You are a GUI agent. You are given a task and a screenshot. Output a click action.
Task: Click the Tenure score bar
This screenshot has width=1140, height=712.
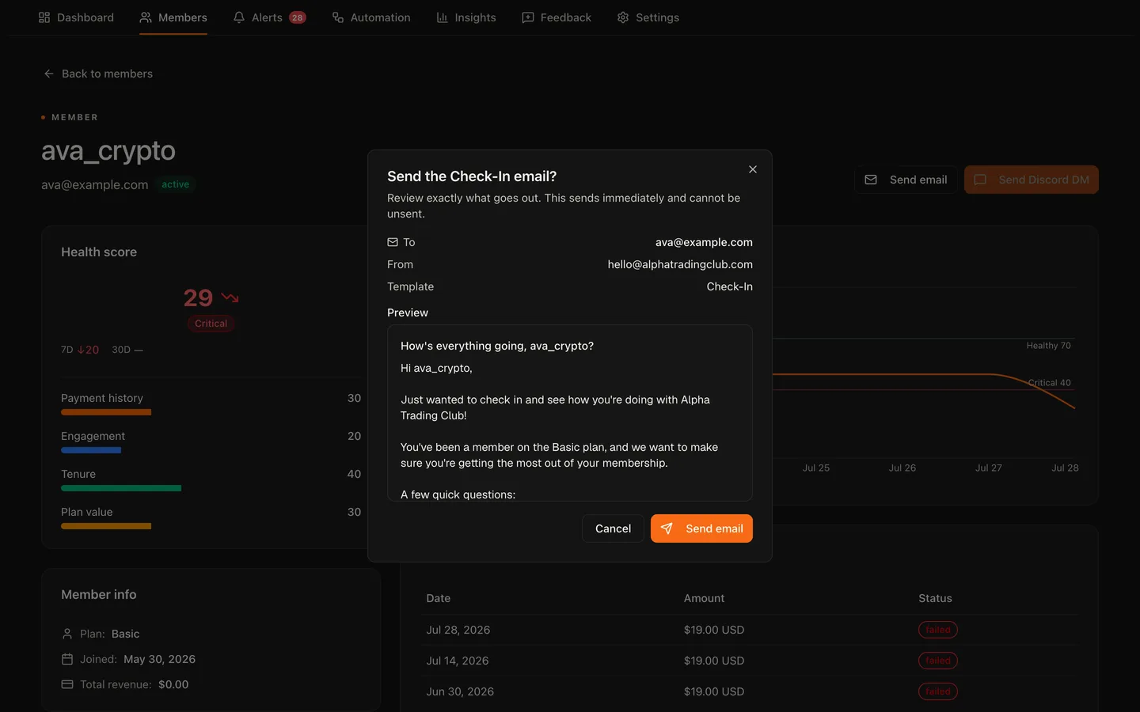[121, 488]
